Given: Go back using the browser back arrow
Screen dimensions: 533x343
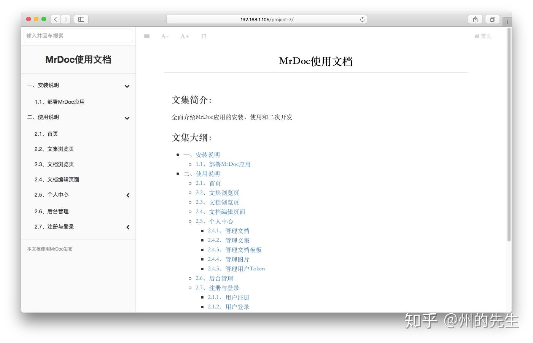Looking at the screenshot, I should click(x=55, y=19).
